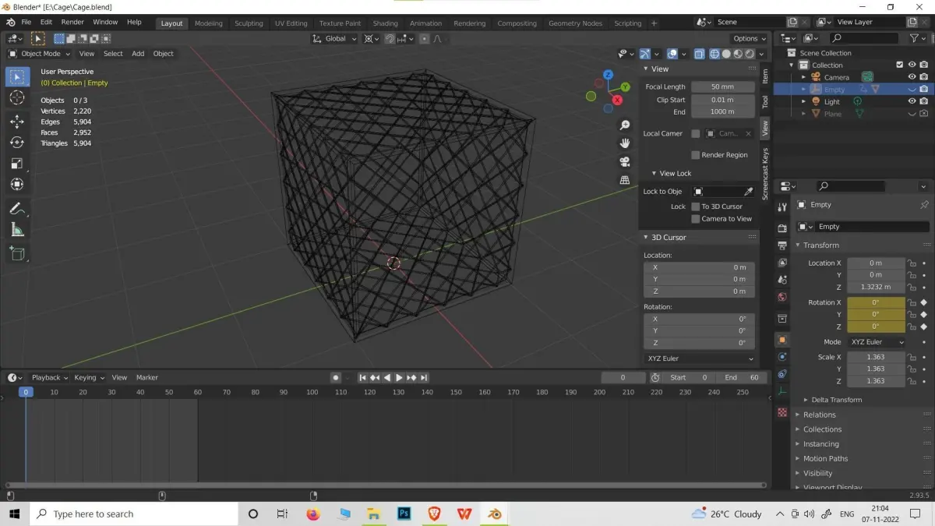Viewport: 935px width, 526px height.
Task: Open the File menu
Action: [26, 23]
